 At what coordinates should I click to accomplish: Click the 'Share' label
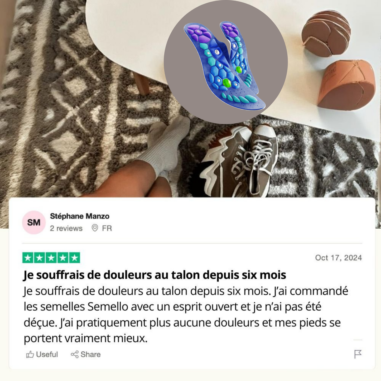(90, 354)
